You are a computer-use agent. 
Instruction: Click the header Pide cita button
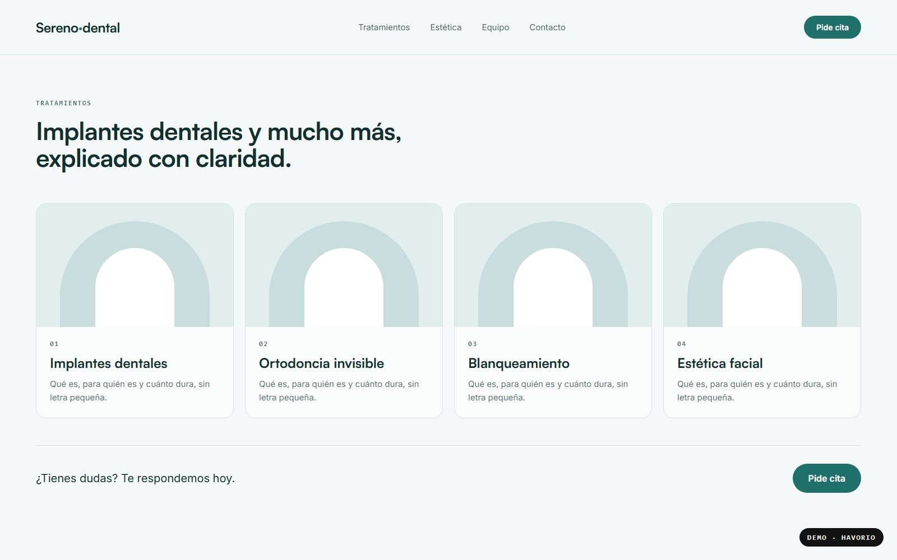[832, 27]
